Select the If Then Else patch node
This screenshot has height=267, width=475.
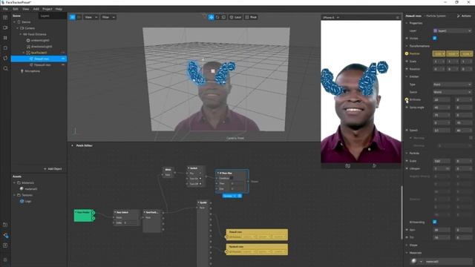tap(232, 181)
